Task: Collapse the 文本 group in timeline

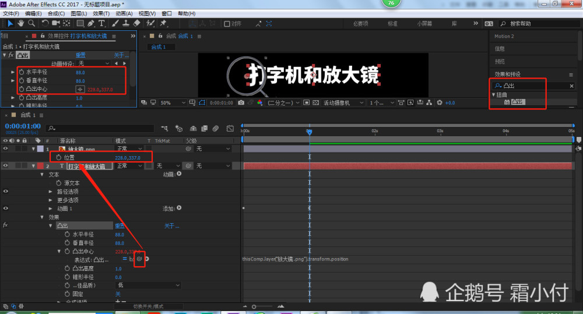Action: click(42, 174)
